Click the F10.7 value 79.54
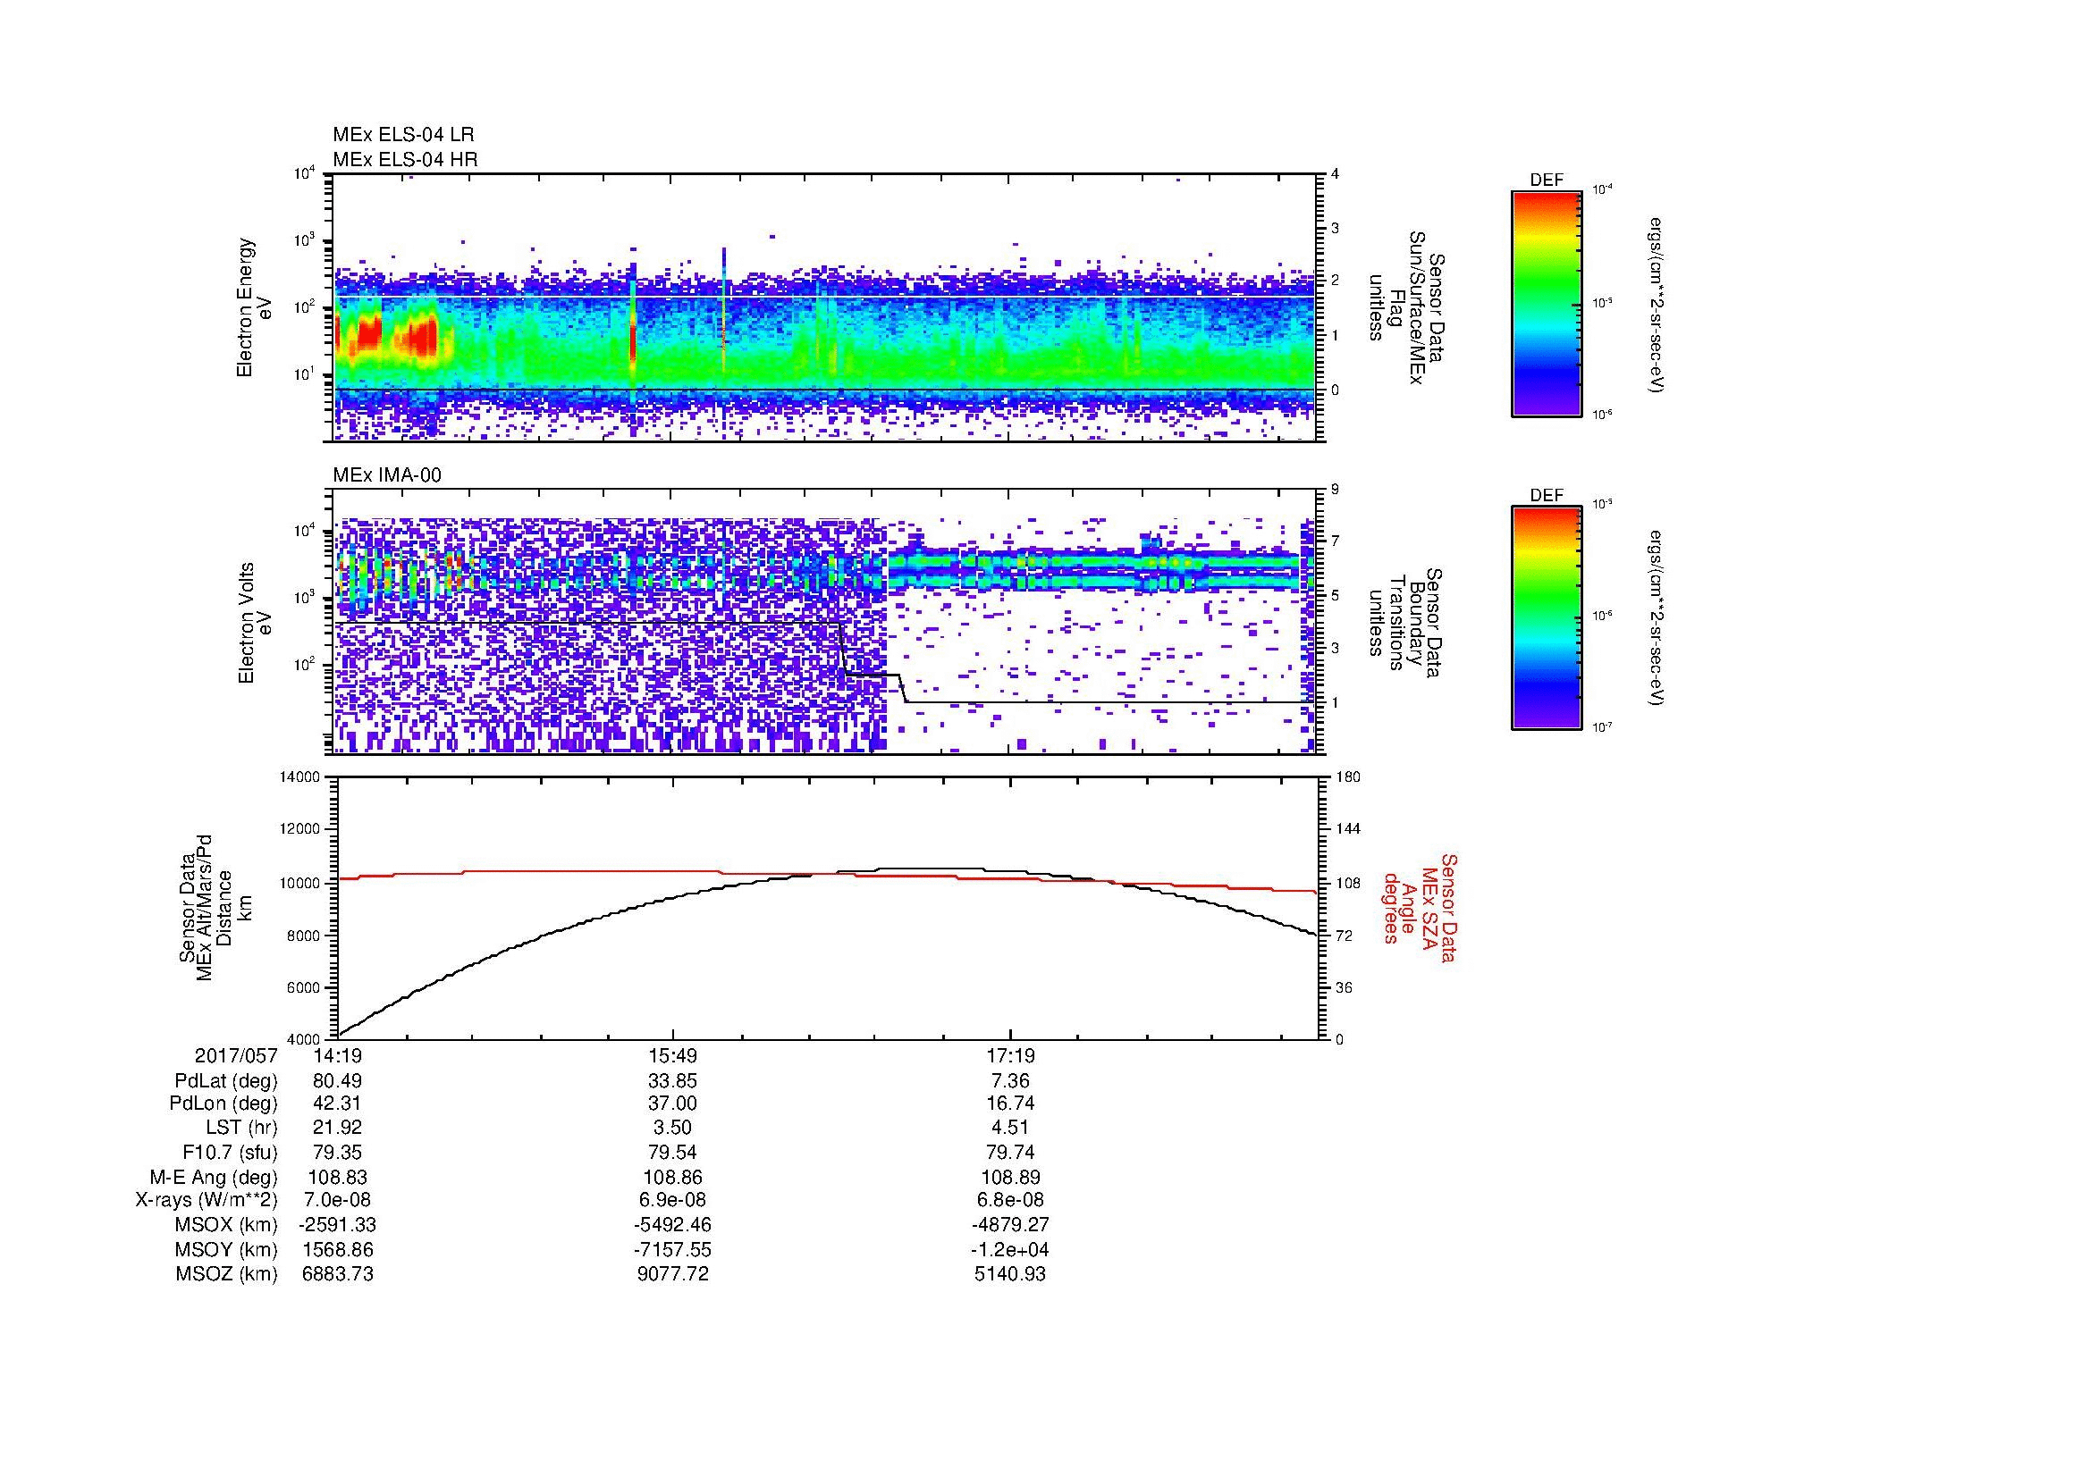Image resolution: width=2091 pixels, height=1477 pixels. point(673,1153)
